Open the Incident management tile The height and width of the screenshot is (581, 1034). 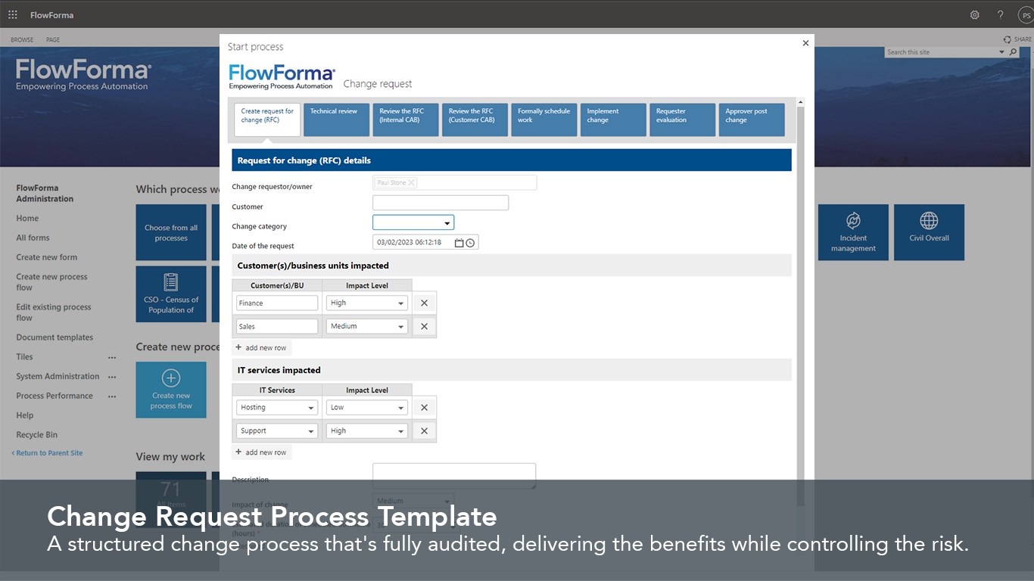point(853,232)
